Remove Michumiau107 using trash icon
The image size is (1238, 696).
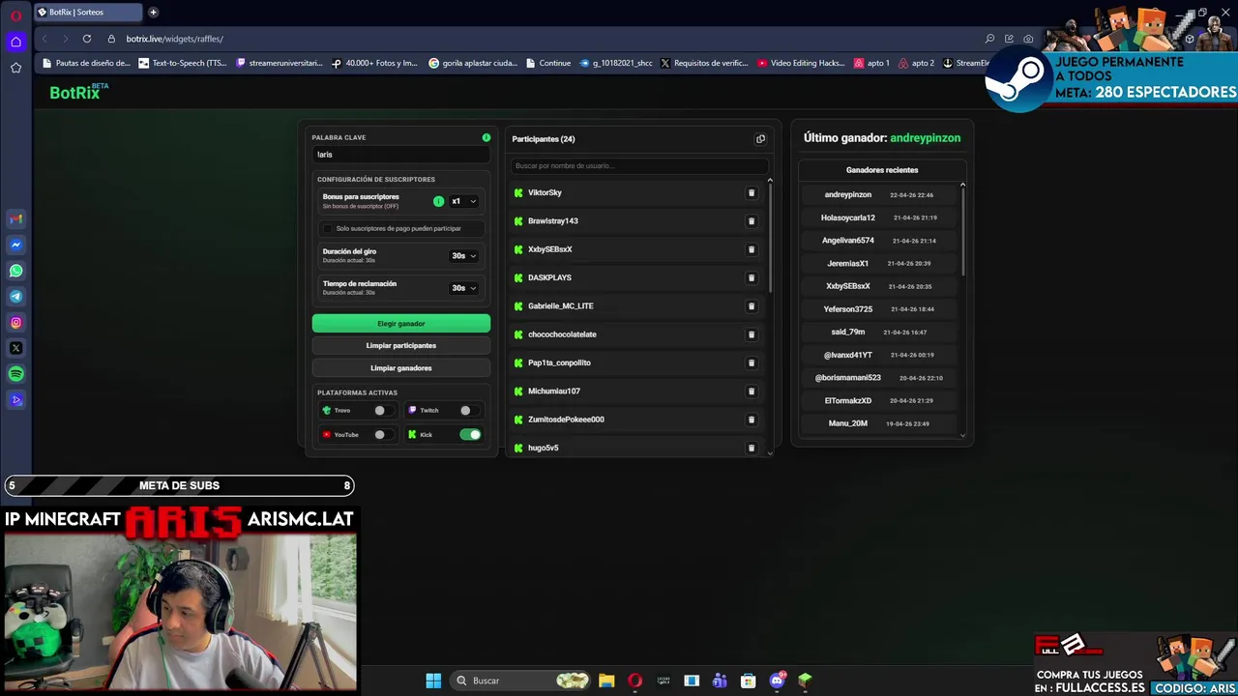(x=752, y=391)
